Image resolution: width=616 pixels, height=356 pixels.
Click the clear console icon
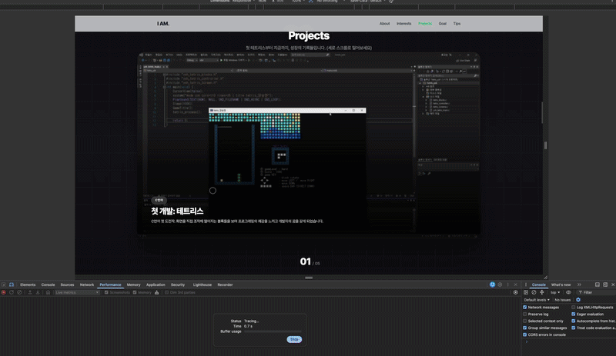click(534, 292)
